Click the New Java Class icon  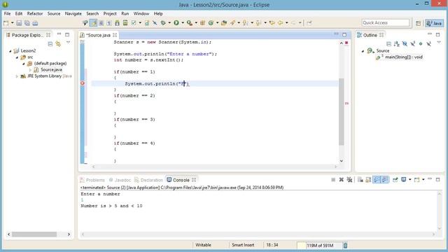(x=211, y=23)
